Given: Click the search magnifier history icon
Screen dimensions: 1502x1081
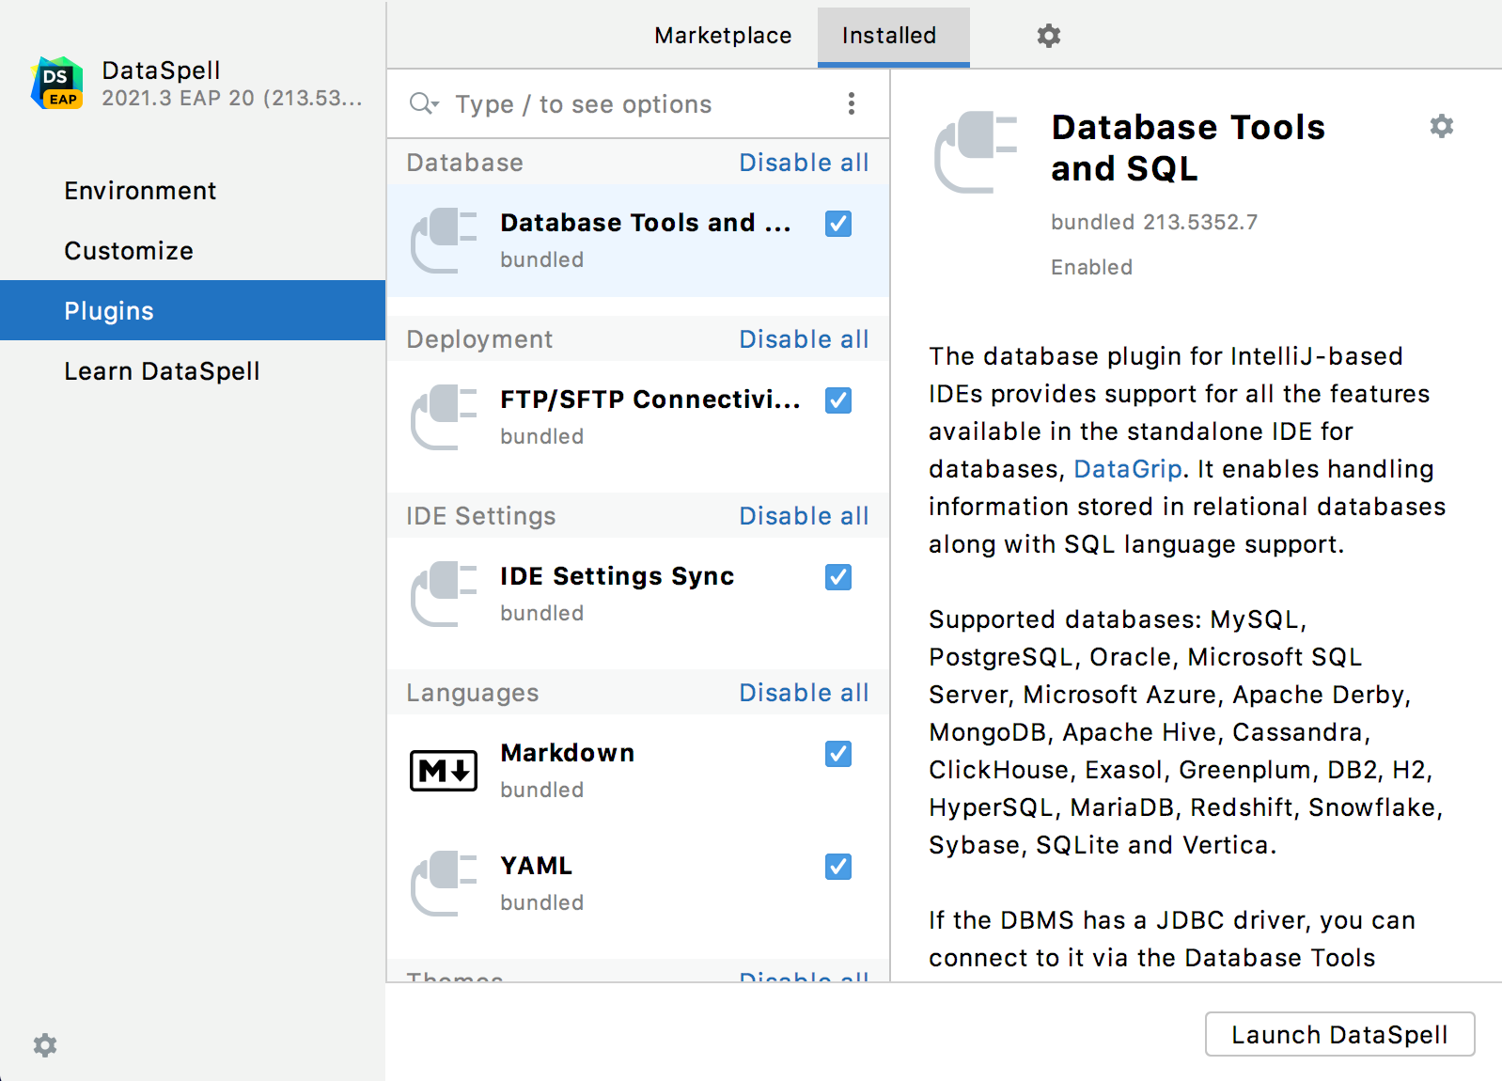Looking at the screenshot, I should tap(424, 103).
